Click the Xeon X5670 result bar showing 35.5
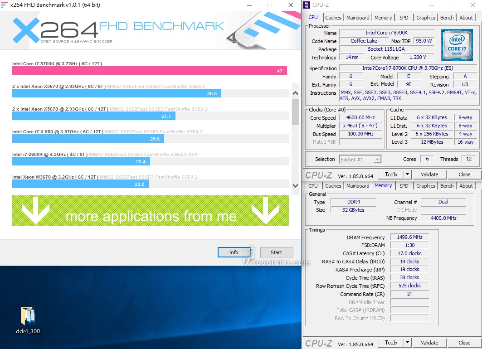Viewport: 482px width, 349px height. tap(117, 93)
